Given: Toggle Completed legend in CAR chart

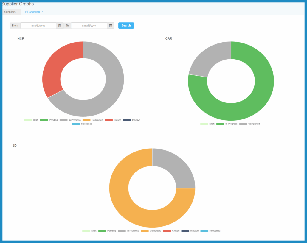Looking at the screenshot, I should click(x=249, y=124).
